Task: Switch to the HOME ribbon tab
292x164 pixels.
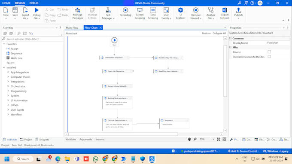Action: point(6,3)
